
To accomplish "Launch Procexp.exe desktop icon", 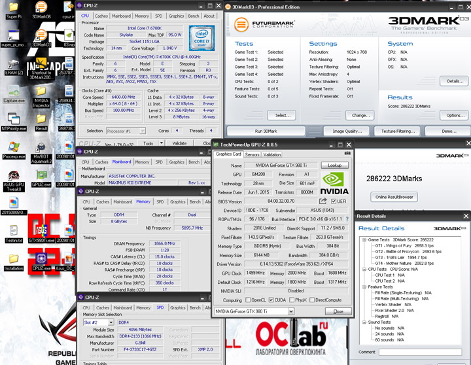I will [14, 150].
